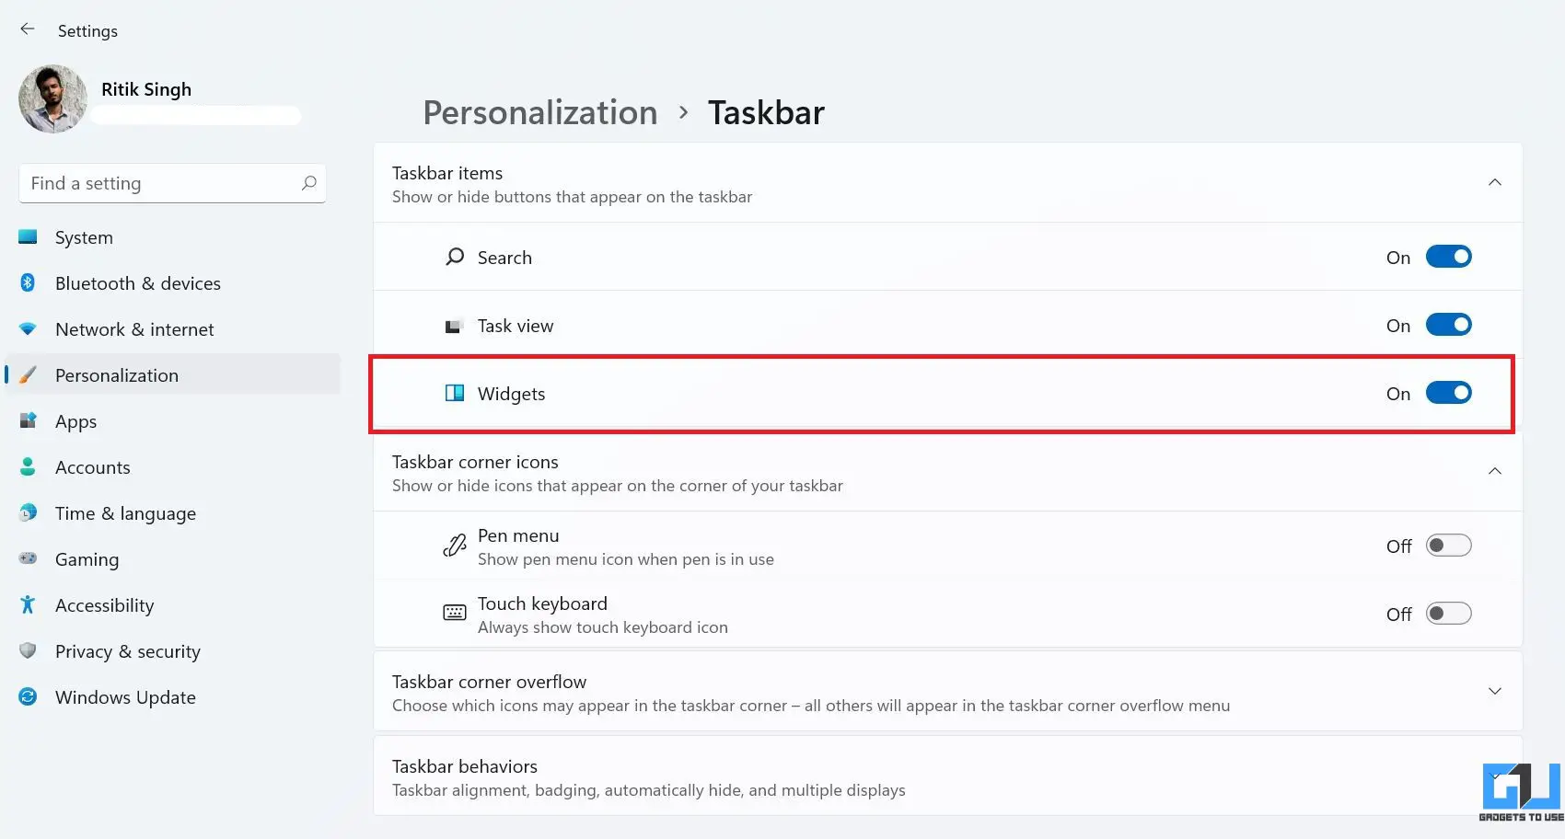Click the Find a setting search field

tap(172, 183)
